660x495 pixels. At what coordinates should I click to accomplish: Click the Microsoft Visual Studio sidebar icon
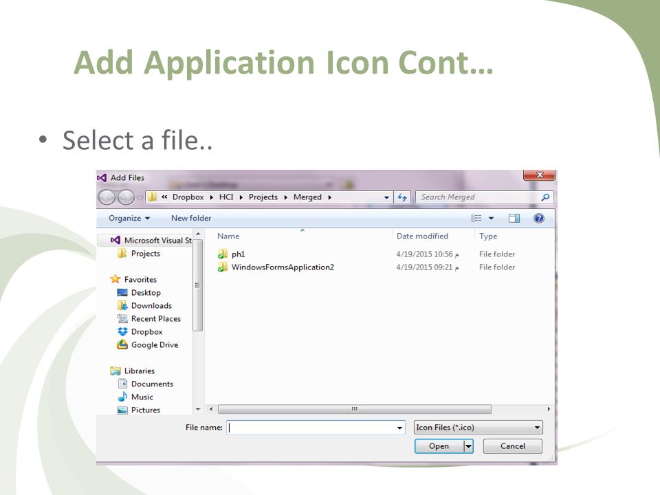click(x=115, y=240)
